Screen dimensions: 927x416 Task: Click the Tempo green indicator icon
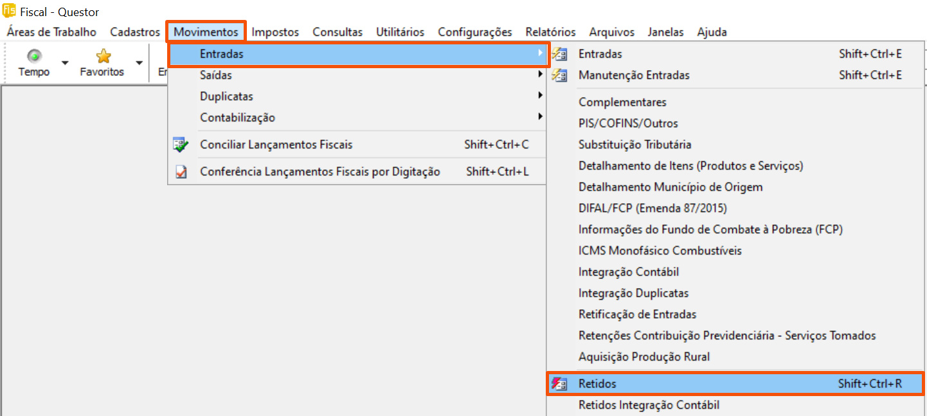34,56
